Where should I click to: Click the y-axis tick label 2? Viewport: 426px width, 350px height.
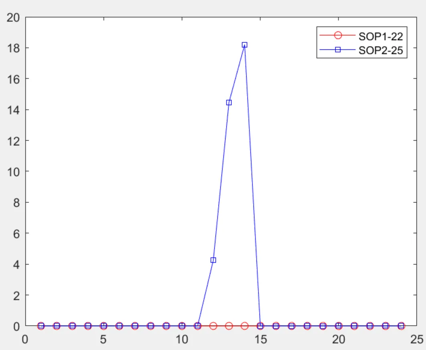16,296
